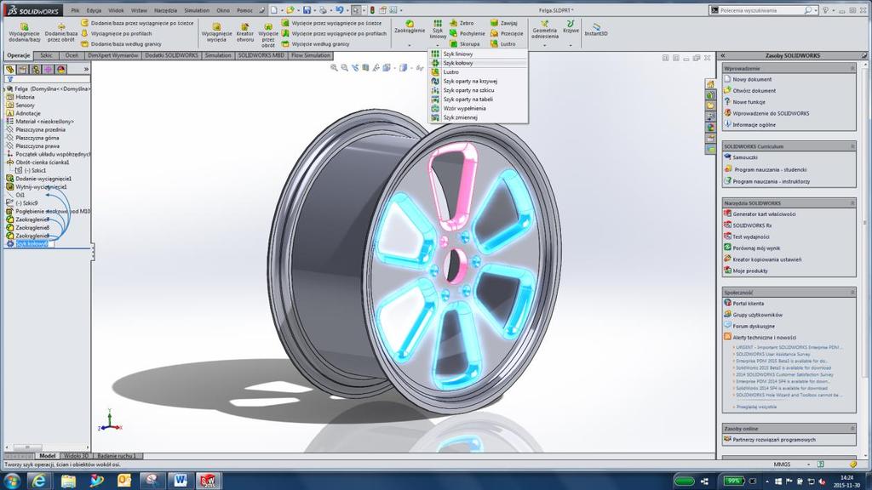This screenshot has width=872, height=490.
Task: Choose Szyk kołowy from dropdown menu
Action: click(478, 63)
